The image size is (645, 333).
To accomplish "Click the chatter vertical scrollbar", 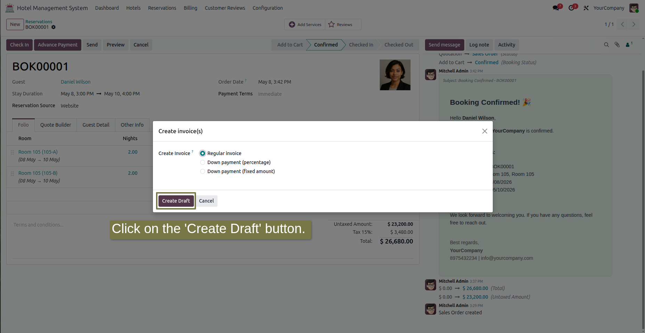I will [x=643, y=199].
